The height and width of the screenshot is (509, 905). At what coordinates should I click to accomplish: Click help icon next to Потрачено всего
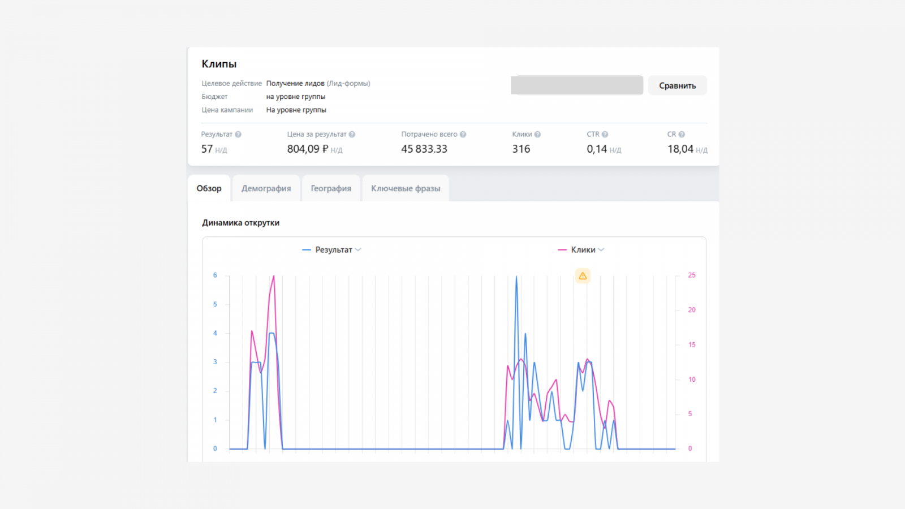click(x=463, y=135)
